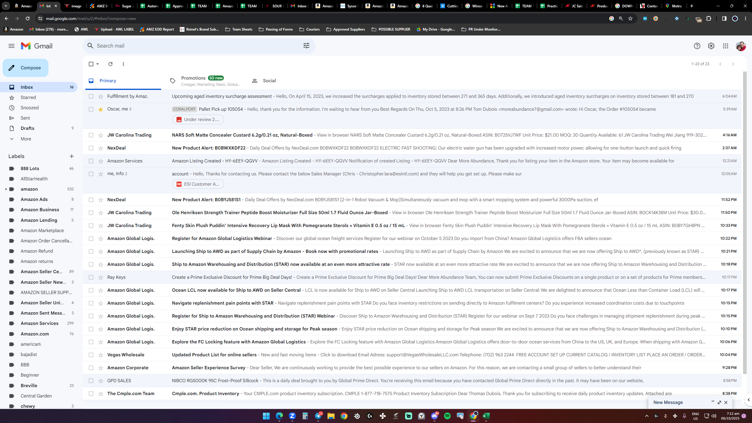Pop out the New Message window
Viewport: 752px width, 423px height.
coord(719,402)
